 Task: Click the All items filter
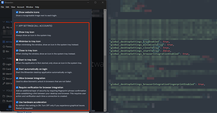coord(7,42)
